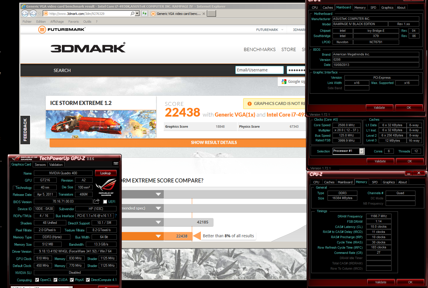Click the Email/Username input field
The image size is (428, 288).
[x=259, y=70]
